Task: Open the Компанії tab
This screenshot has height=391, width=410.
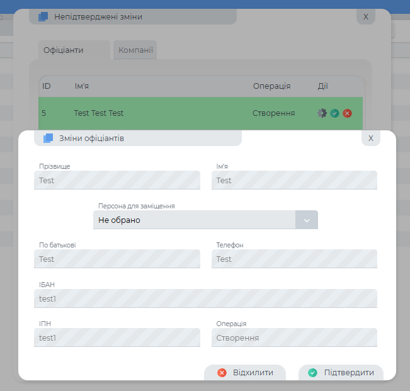Action: [x=135, y=50]
